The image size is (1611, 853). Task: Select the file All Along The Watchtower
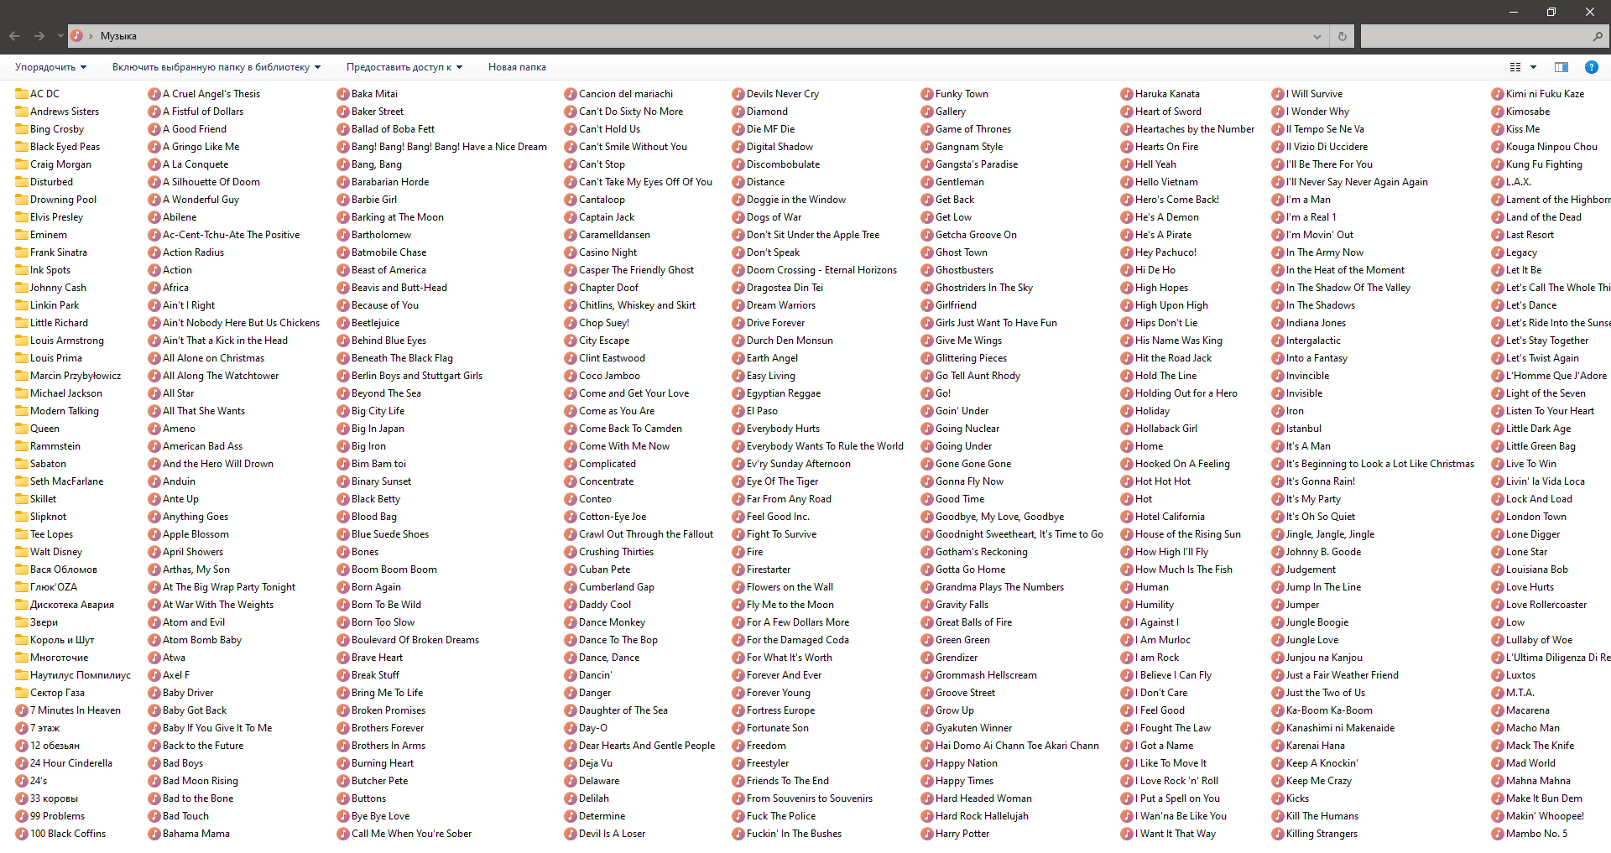point(213,376)
